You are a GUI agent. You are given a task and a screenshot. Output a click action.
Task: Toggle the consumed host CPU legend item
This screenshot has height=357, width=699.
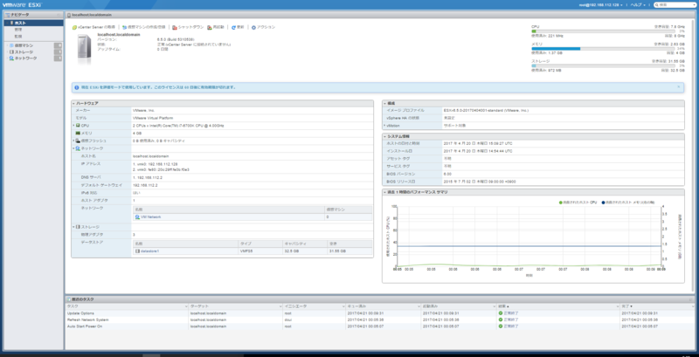(578, 203)
